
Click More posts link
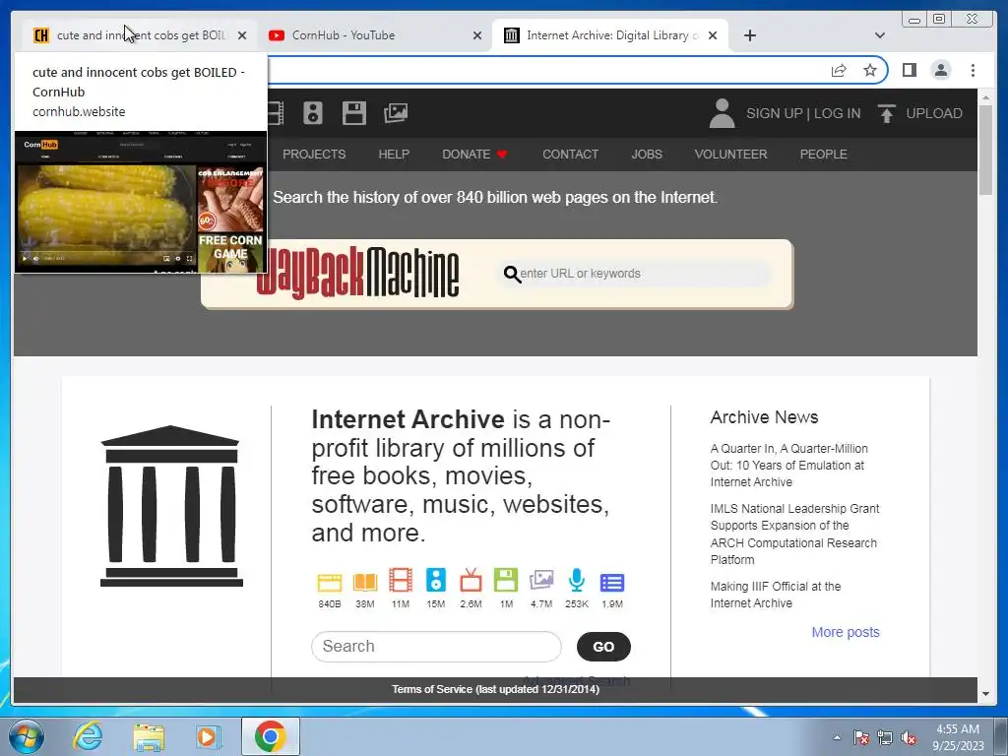point(846,632)
